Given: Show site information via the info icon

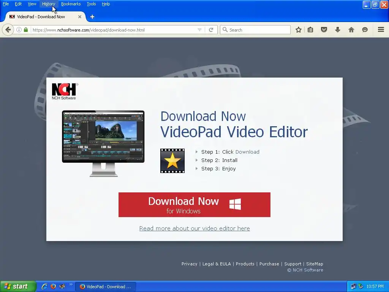Looking at the screenshot, I should [x=19, y=30].
